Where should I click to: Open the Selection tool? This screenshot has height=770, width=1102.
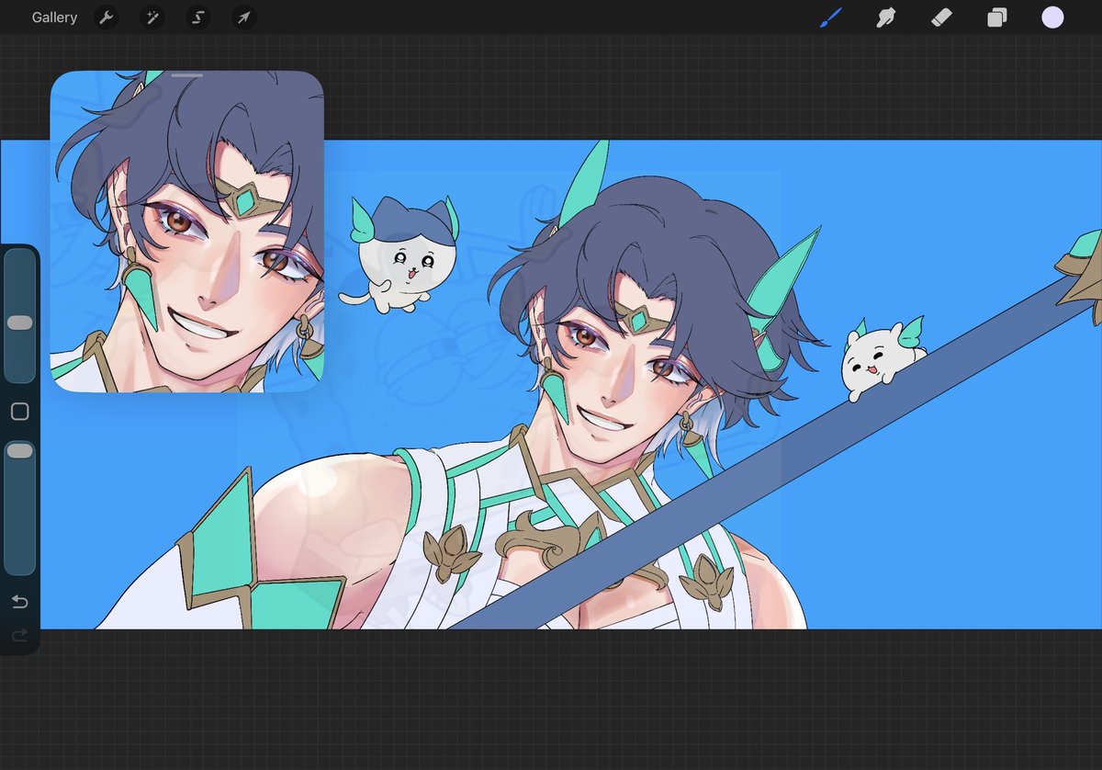point(197,17)
